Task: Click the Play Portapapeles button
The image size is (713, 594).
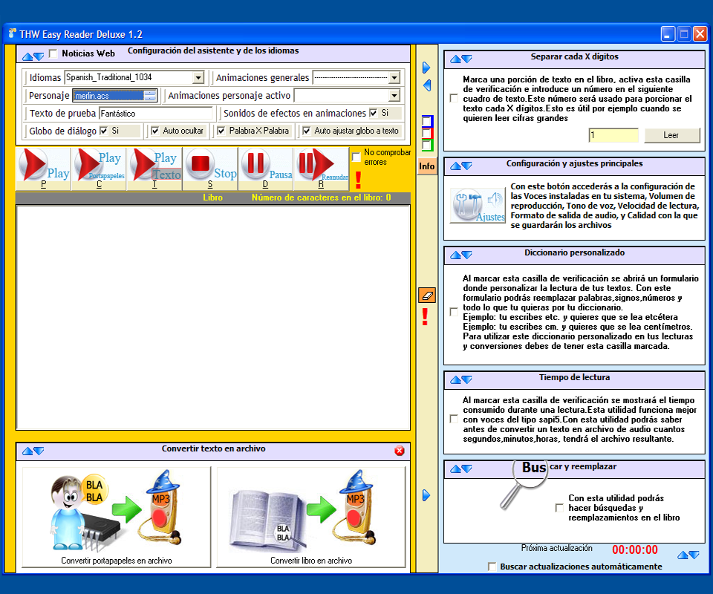Action: click(99, 169)
